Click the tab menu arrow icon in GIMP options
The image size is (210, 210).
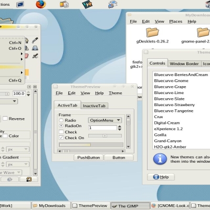pos(29,87)
